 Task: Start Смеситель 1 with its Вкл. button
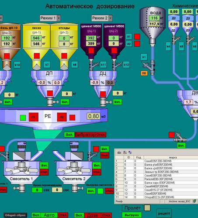coord(44,166)
